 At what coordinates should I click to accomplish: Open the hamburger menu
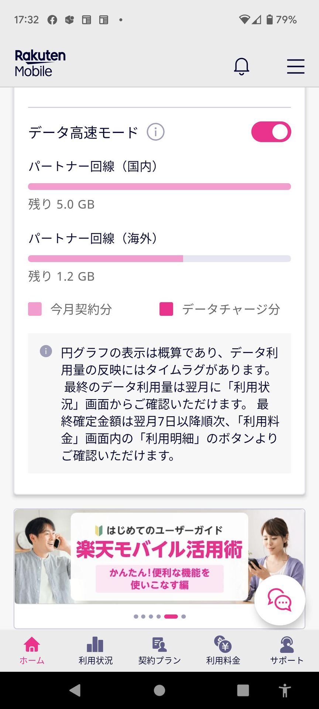[295, 66]
